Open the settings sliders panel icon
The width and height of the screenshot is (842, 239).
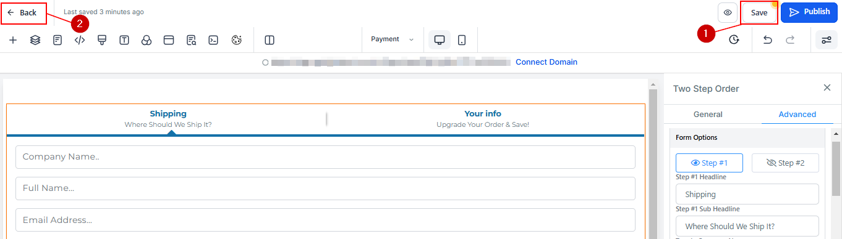(x=827, y=40)
